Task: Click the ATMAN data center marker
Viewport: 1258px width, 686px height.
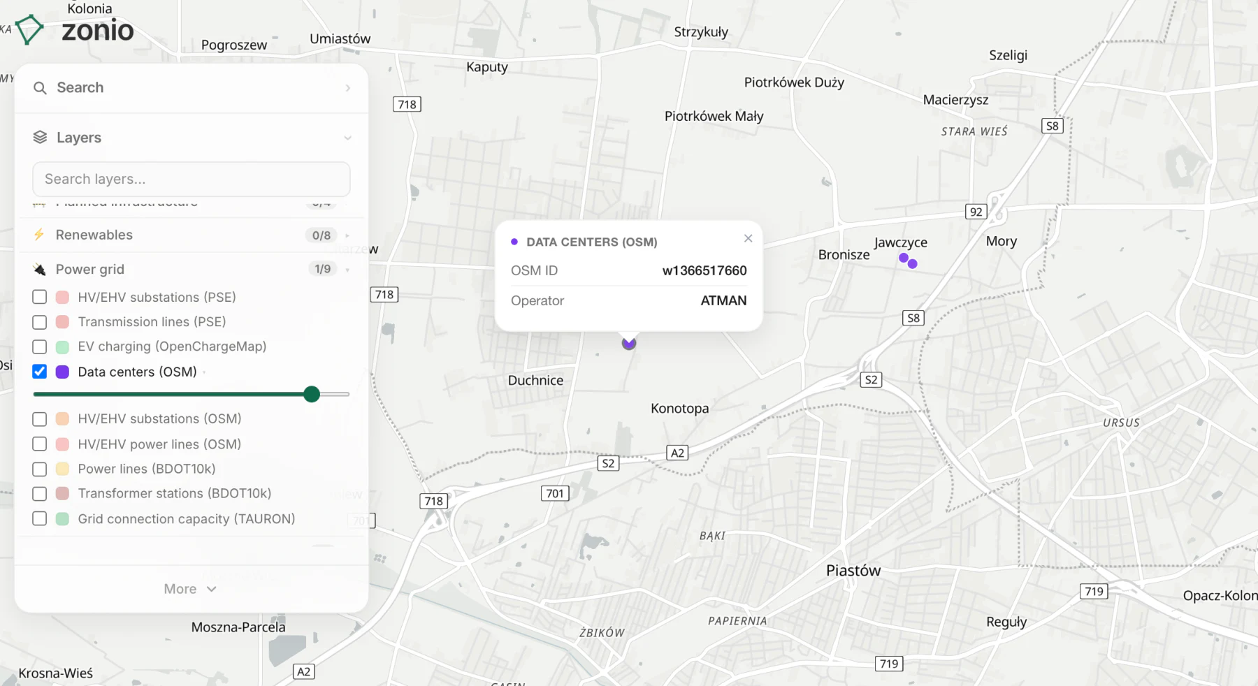Action: pos(629,343)
